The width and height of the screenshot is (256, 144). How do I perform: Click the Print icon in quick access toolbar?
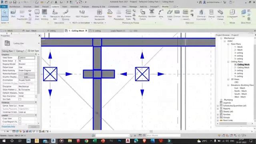pos(37,2)
